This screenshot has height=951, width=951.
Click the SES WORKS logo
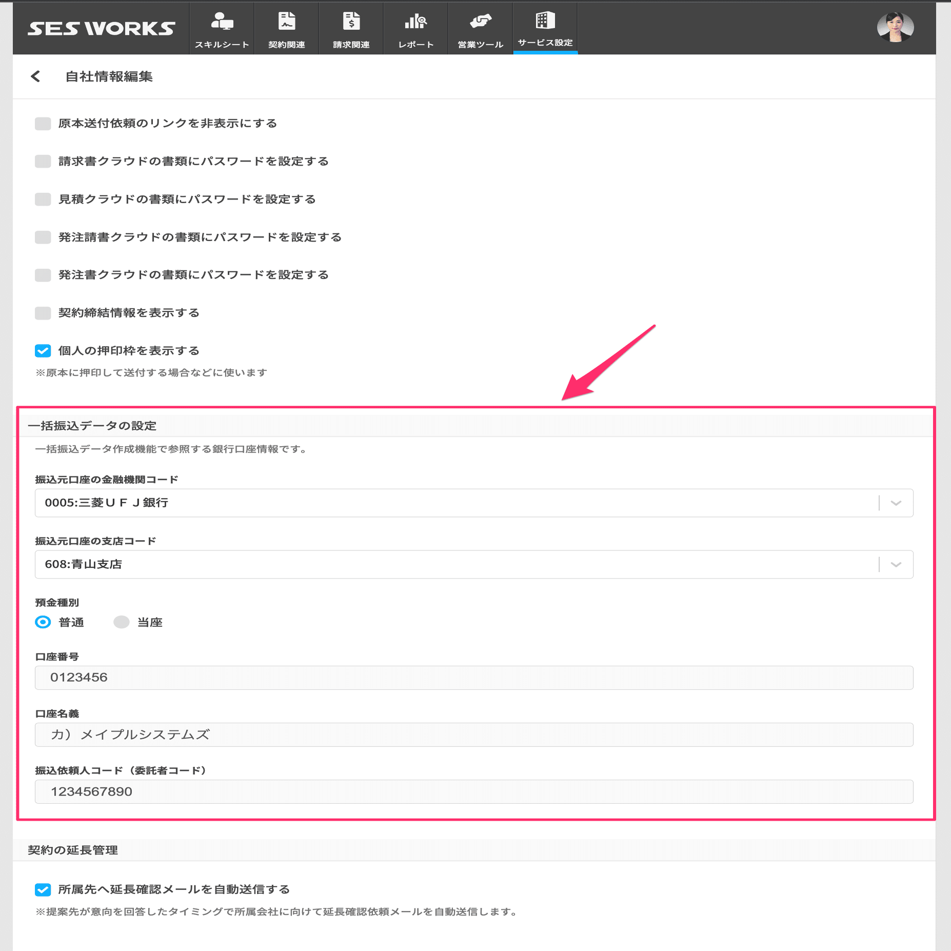pos(99,28)
